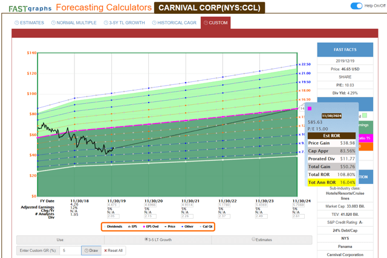The width and height of the screenshot is (387, 258).
Task: Toggle the Cal Qt legend item
Action: click(206, 227)
